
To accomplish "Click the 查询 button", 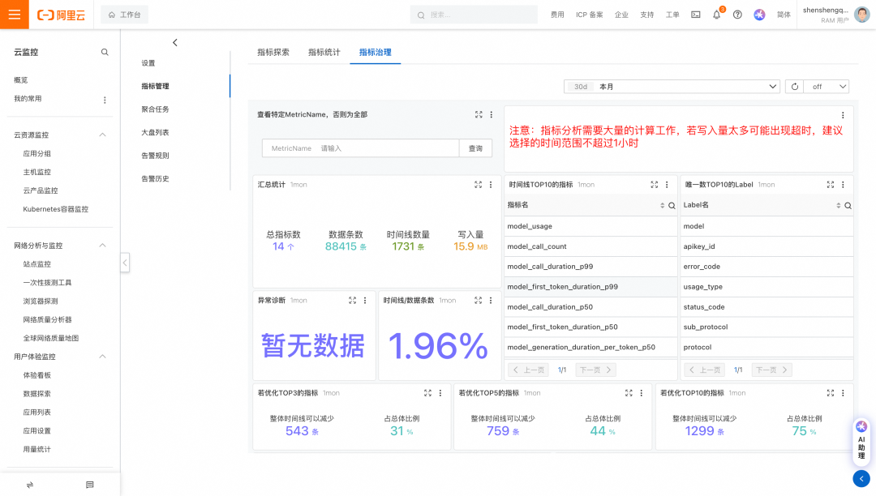I will point(475,148).
